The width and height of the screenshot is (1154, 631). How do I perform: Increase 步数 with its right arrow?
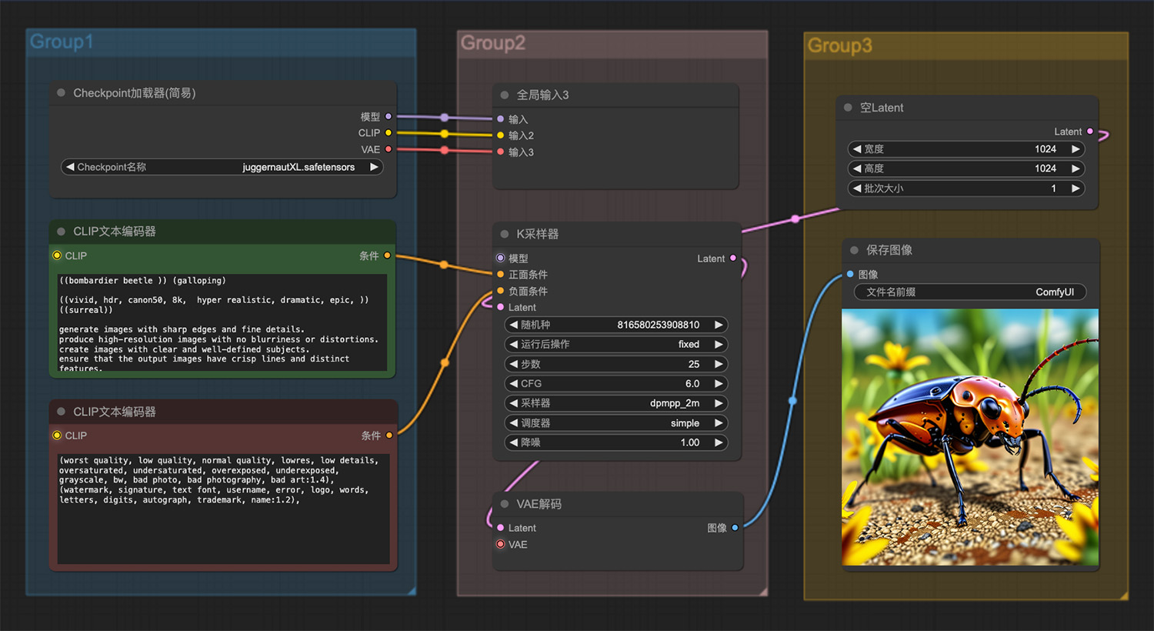[719, 364]
